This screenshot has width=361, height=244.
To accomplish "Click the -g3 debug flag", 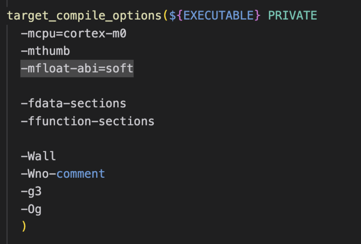I will click(x=31, y=192).
